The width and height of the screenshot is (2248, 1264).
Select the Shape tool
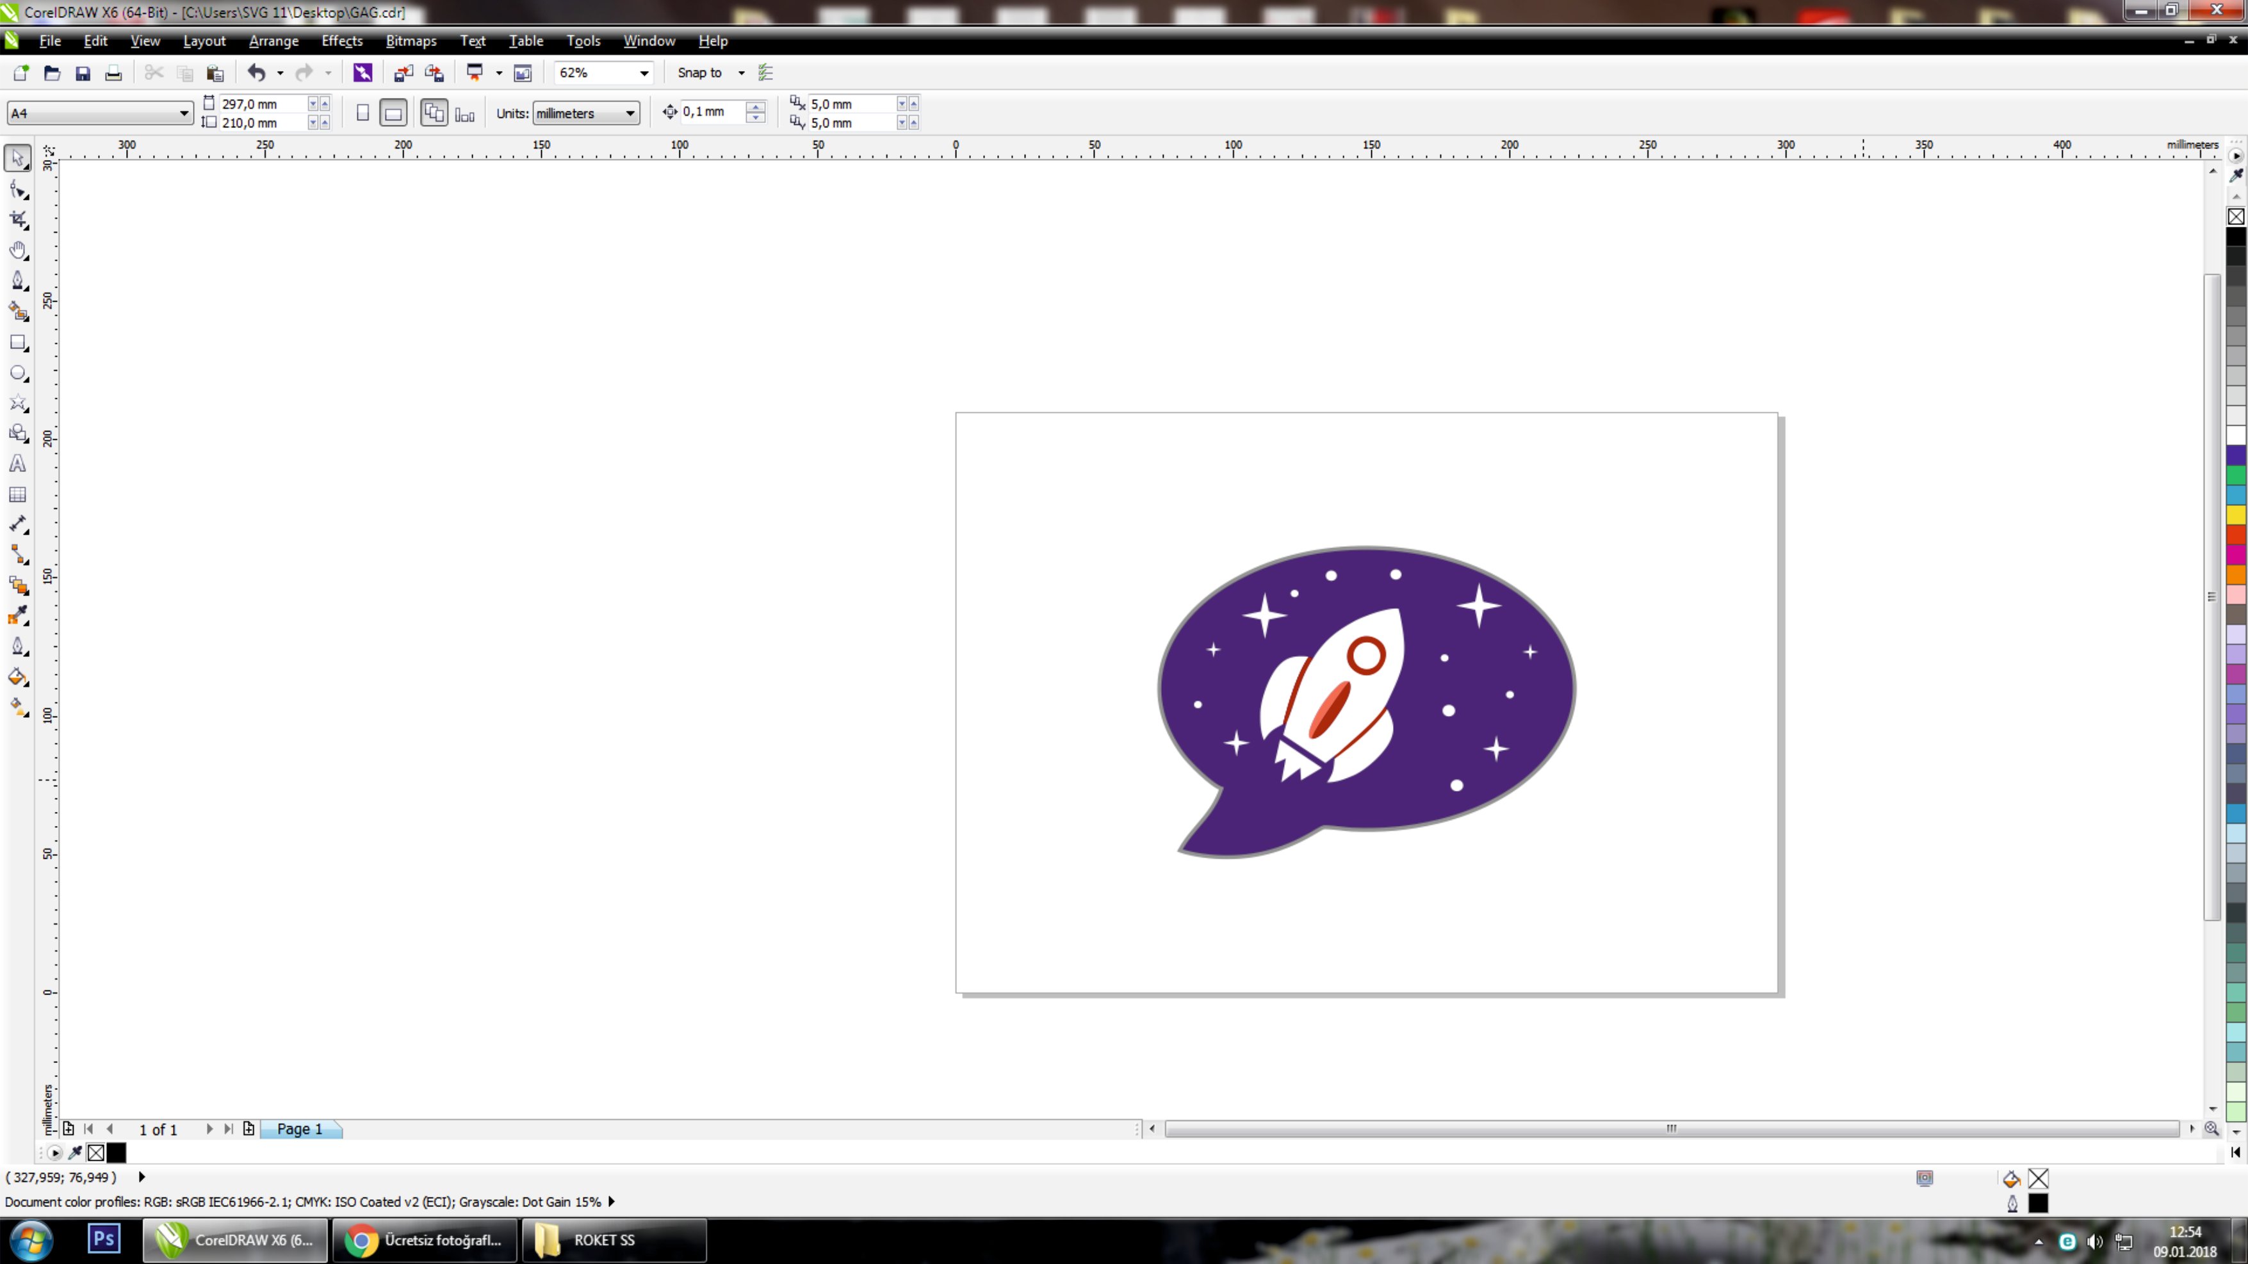[x=17, y=190]
